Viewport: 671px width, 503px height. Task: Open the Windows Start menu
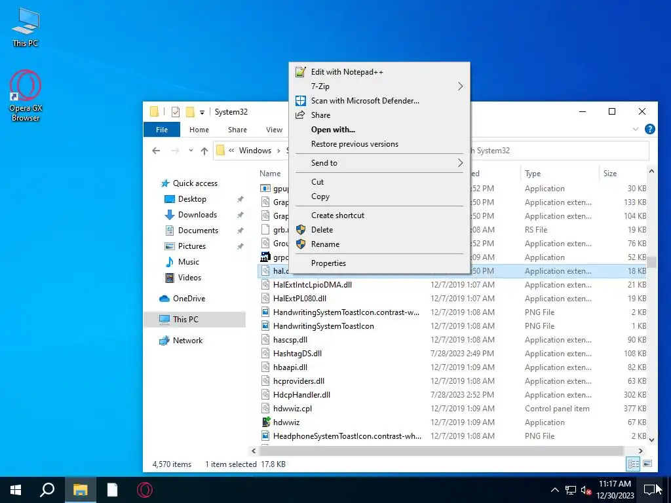click(16, 490)
